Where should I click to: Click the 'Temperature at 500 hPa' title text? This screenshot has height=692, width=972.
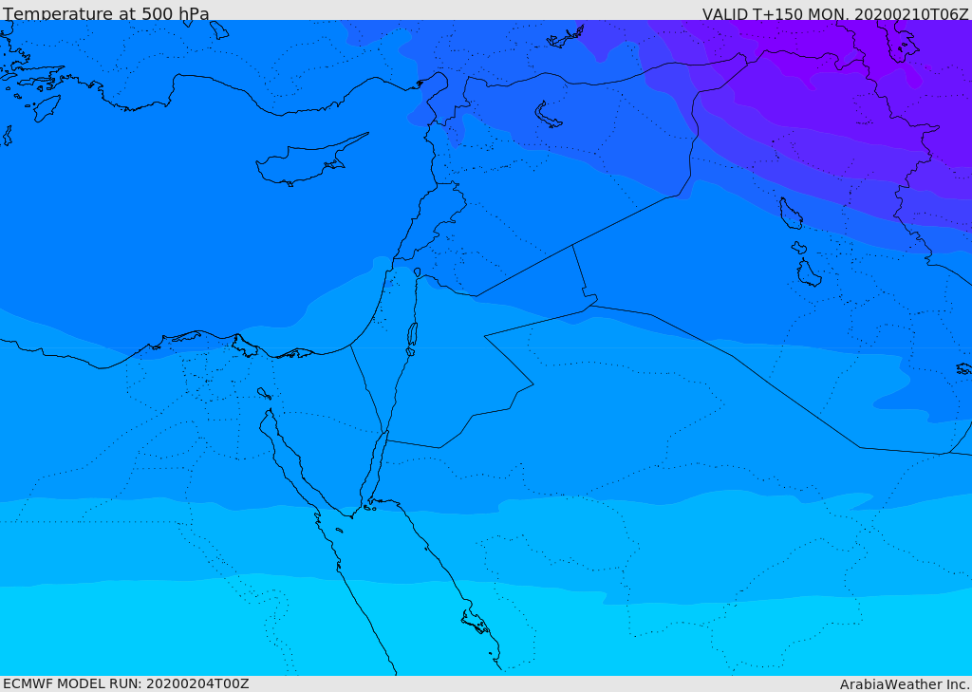tap(106, 13)
